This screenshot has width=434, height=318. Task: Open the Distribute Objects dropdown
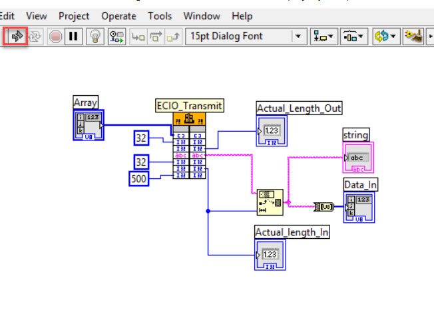[x=353, y=36]
